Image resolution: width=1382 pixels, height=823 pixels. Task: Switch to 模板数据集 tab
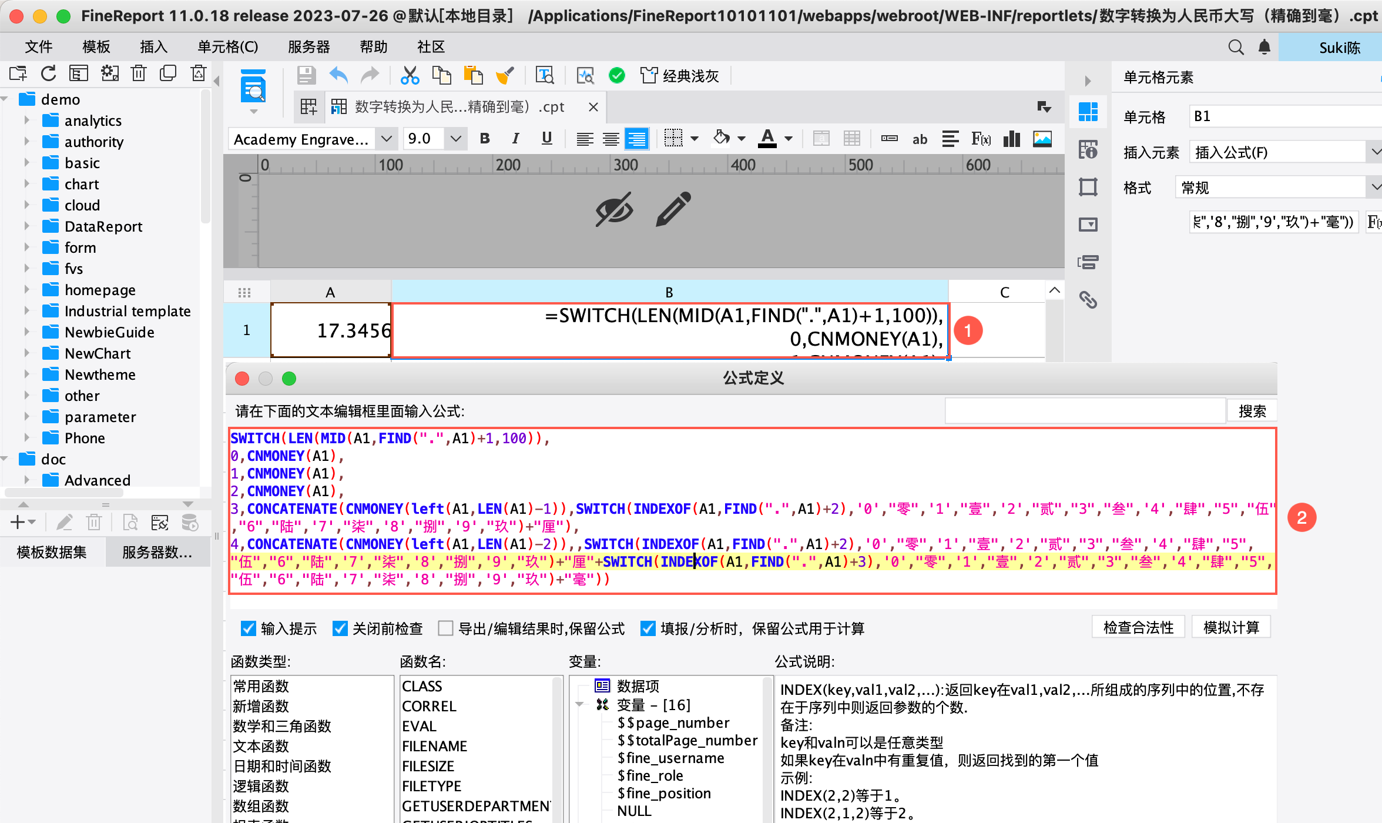[x=52, y=552]
